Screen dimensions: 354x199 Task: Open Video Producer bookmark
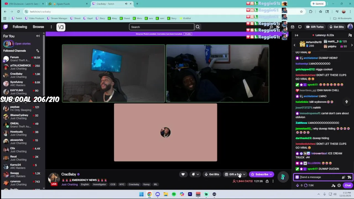35,18
